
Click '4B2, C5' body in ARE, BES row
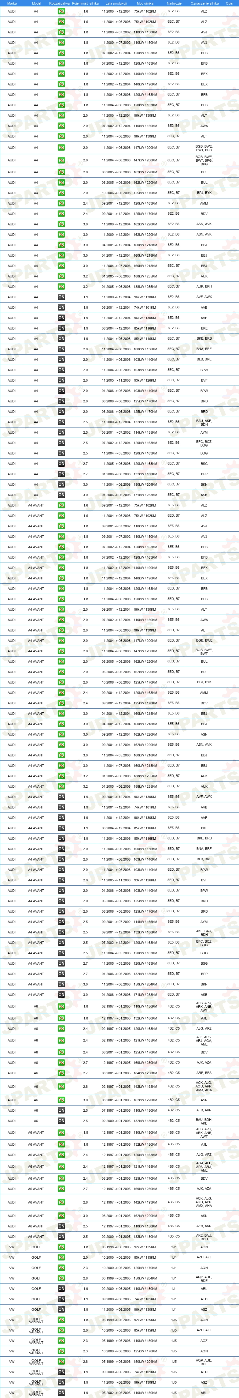(174, 1073)
